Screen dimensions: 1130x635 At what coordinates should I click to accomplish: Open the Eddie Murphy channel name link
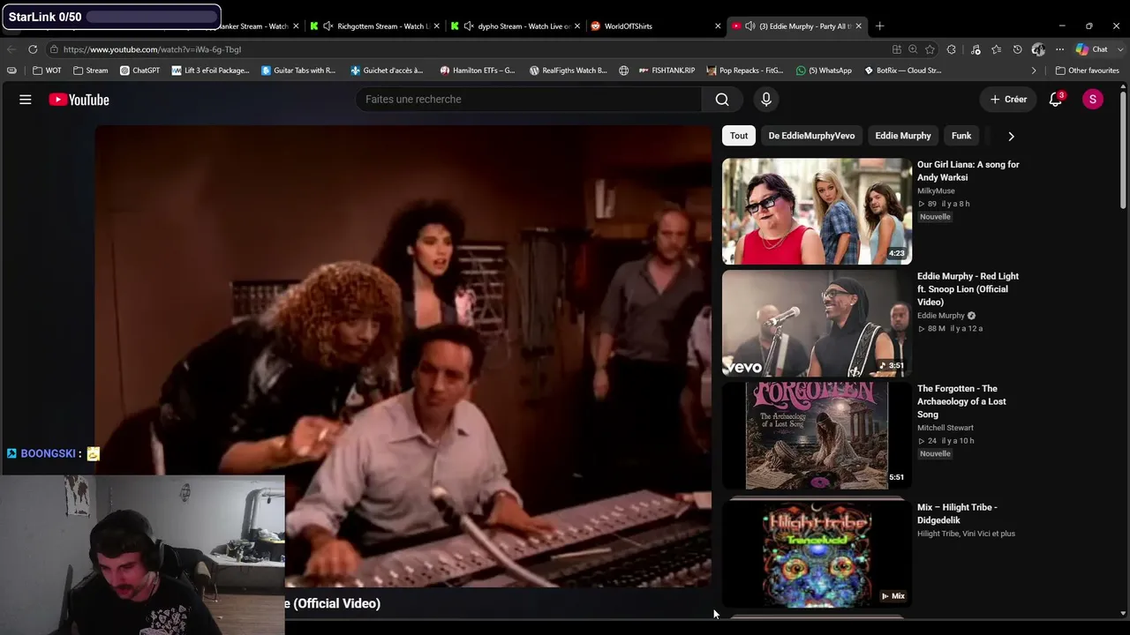tap(941, 316)
